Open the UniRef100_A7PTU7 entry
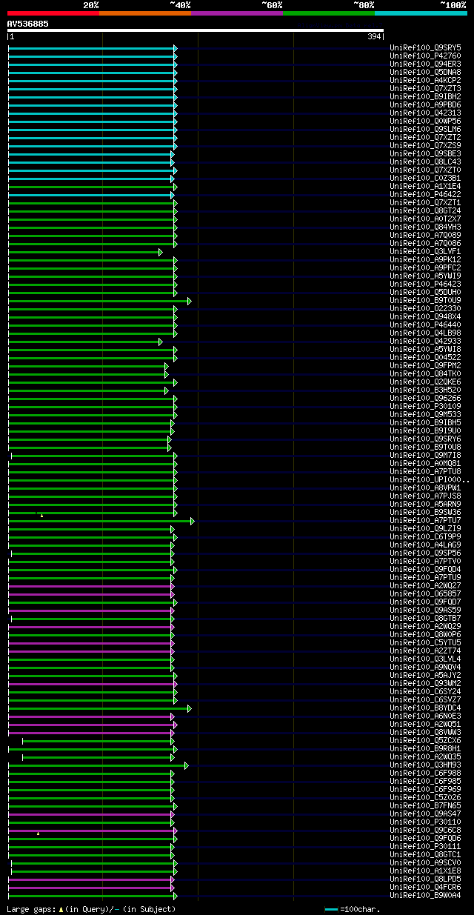This screenshot has width=474, height=915. 425,521
